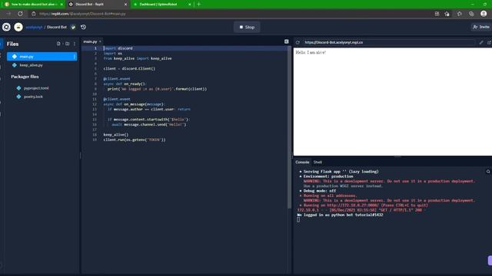Click the Replit logo home icon

(6, 28)
